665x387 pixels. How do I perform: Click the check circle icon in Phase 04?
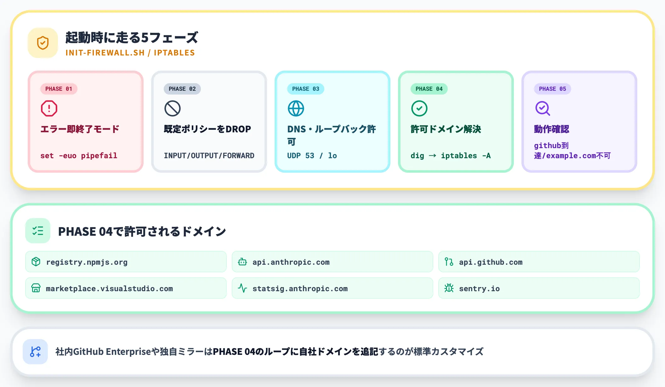[x=419, y=108]
